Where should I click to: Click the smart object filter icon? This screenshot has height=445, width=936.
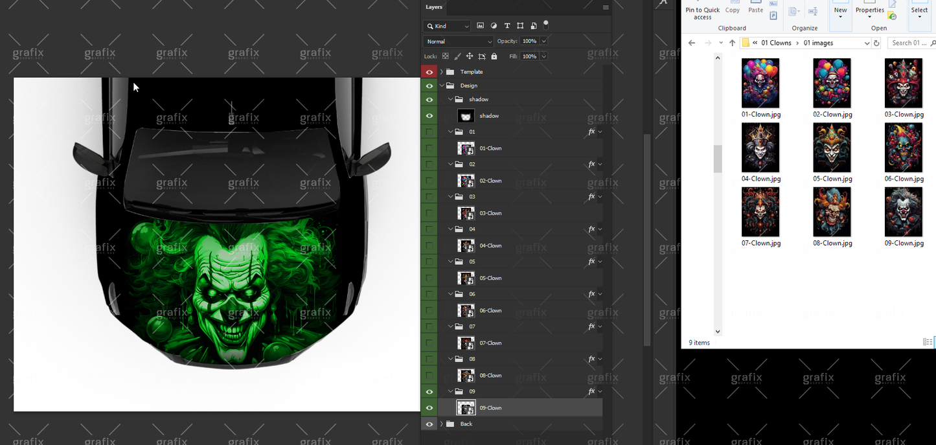click(534, 26)
